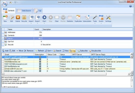Screen dimensions: 135x93
Task: Switch to the Log tab
Action: click(x=37, y=11)
